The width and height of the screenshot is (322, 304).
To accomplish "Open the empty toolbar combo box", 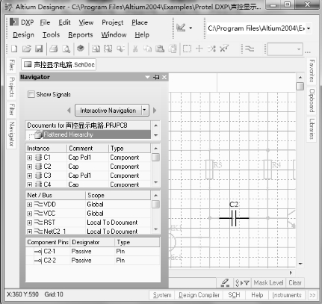I will (285, 49).
